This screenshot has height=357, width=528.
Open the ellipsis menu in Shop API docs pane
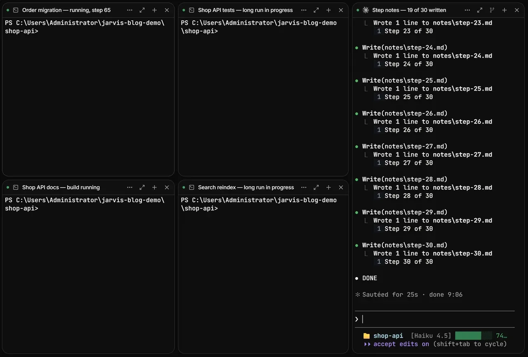pos(130,187)
